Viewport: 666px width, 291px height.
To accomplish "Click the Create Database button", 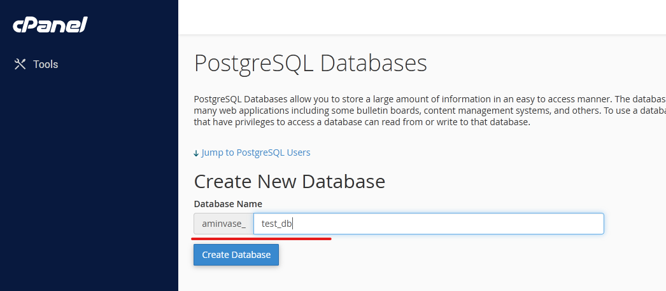I will point(236,255).
